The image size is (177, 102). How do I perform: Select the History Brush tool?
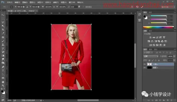click(x=3, y=48)
